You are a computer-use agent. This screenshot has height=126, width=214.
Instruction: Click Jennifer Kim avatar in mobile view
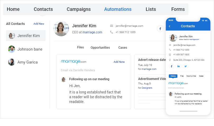click(173, 38)
